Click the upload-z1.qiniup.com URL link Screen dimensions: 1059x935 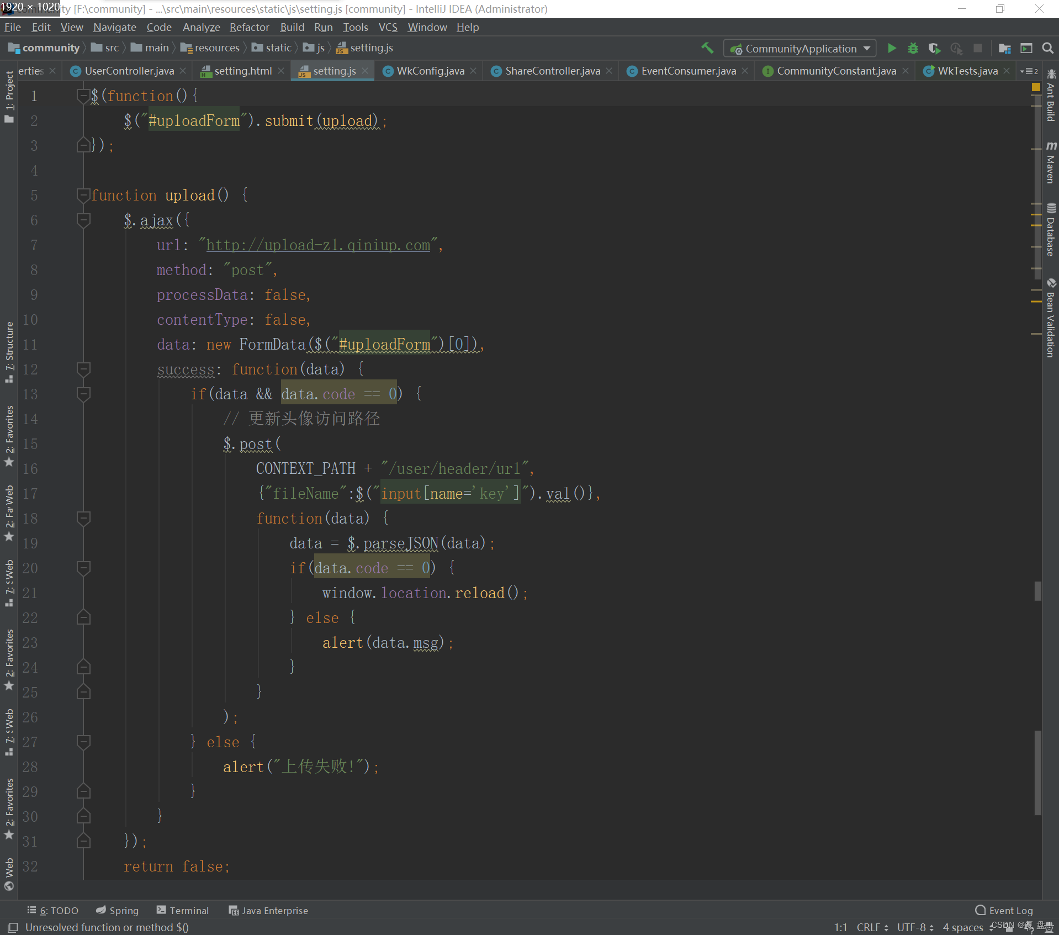(318, 245)
